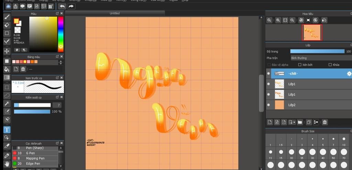The image size is (352, 170).
Task: Rotate canvas right in navigator
Action: click(316, 20)
